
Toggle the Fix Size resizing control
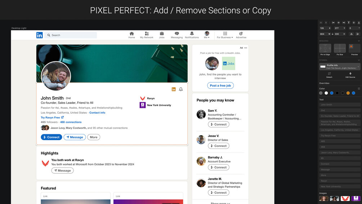pos(340,48)
